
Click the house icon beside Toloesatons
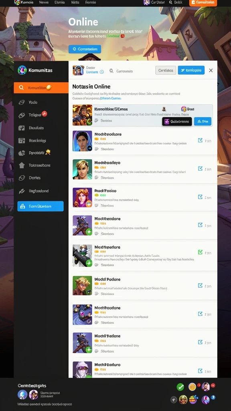point(22,165)
